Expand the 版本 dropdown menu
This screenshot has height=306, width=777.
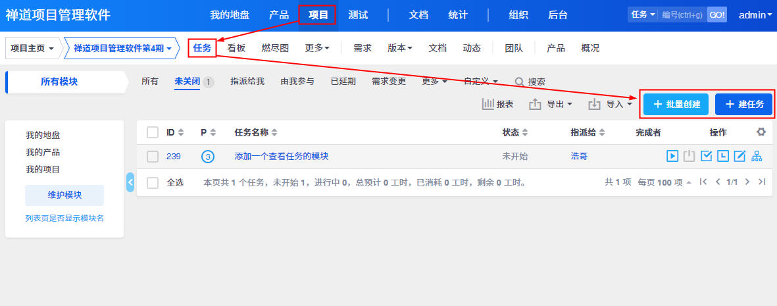(400, 48)
